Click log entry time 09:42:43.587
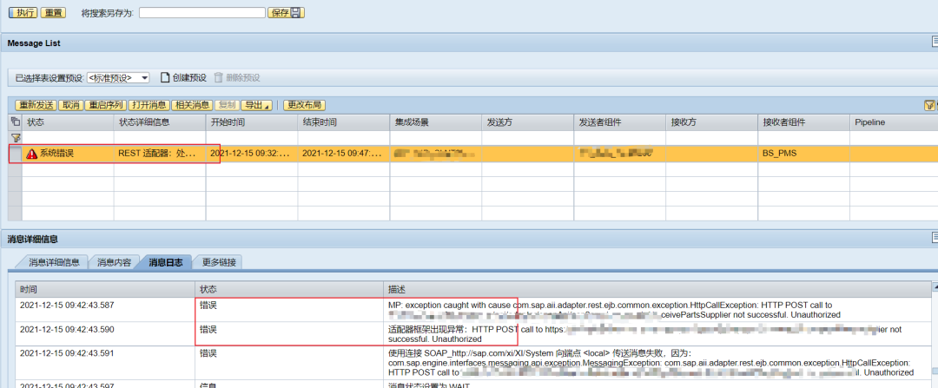Screen dimensions: 938x388 click(x=66, y=305)
